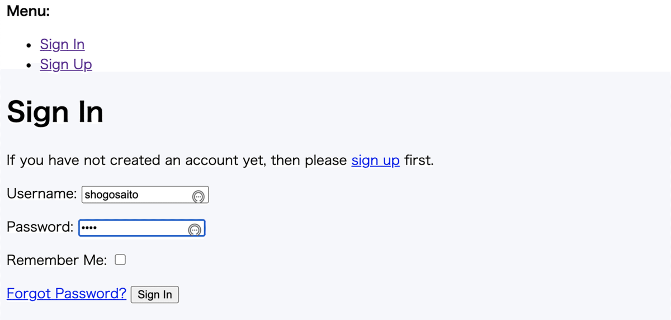Click the bullet beside Sign In menu link
The image size is (671, 320).
tap(30, 45)
